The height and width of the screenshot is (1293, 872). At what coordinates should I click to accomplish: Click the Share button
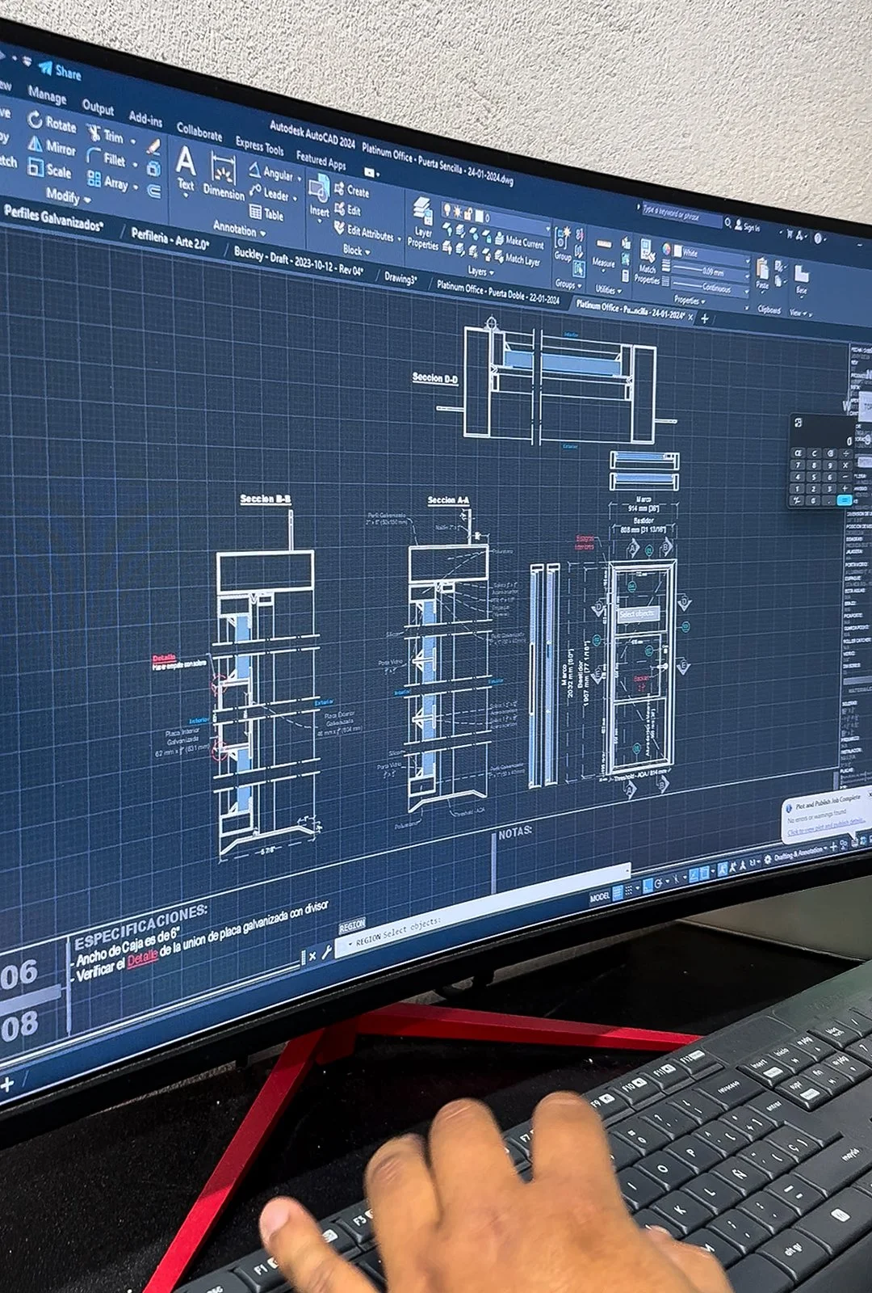(60, 70)
